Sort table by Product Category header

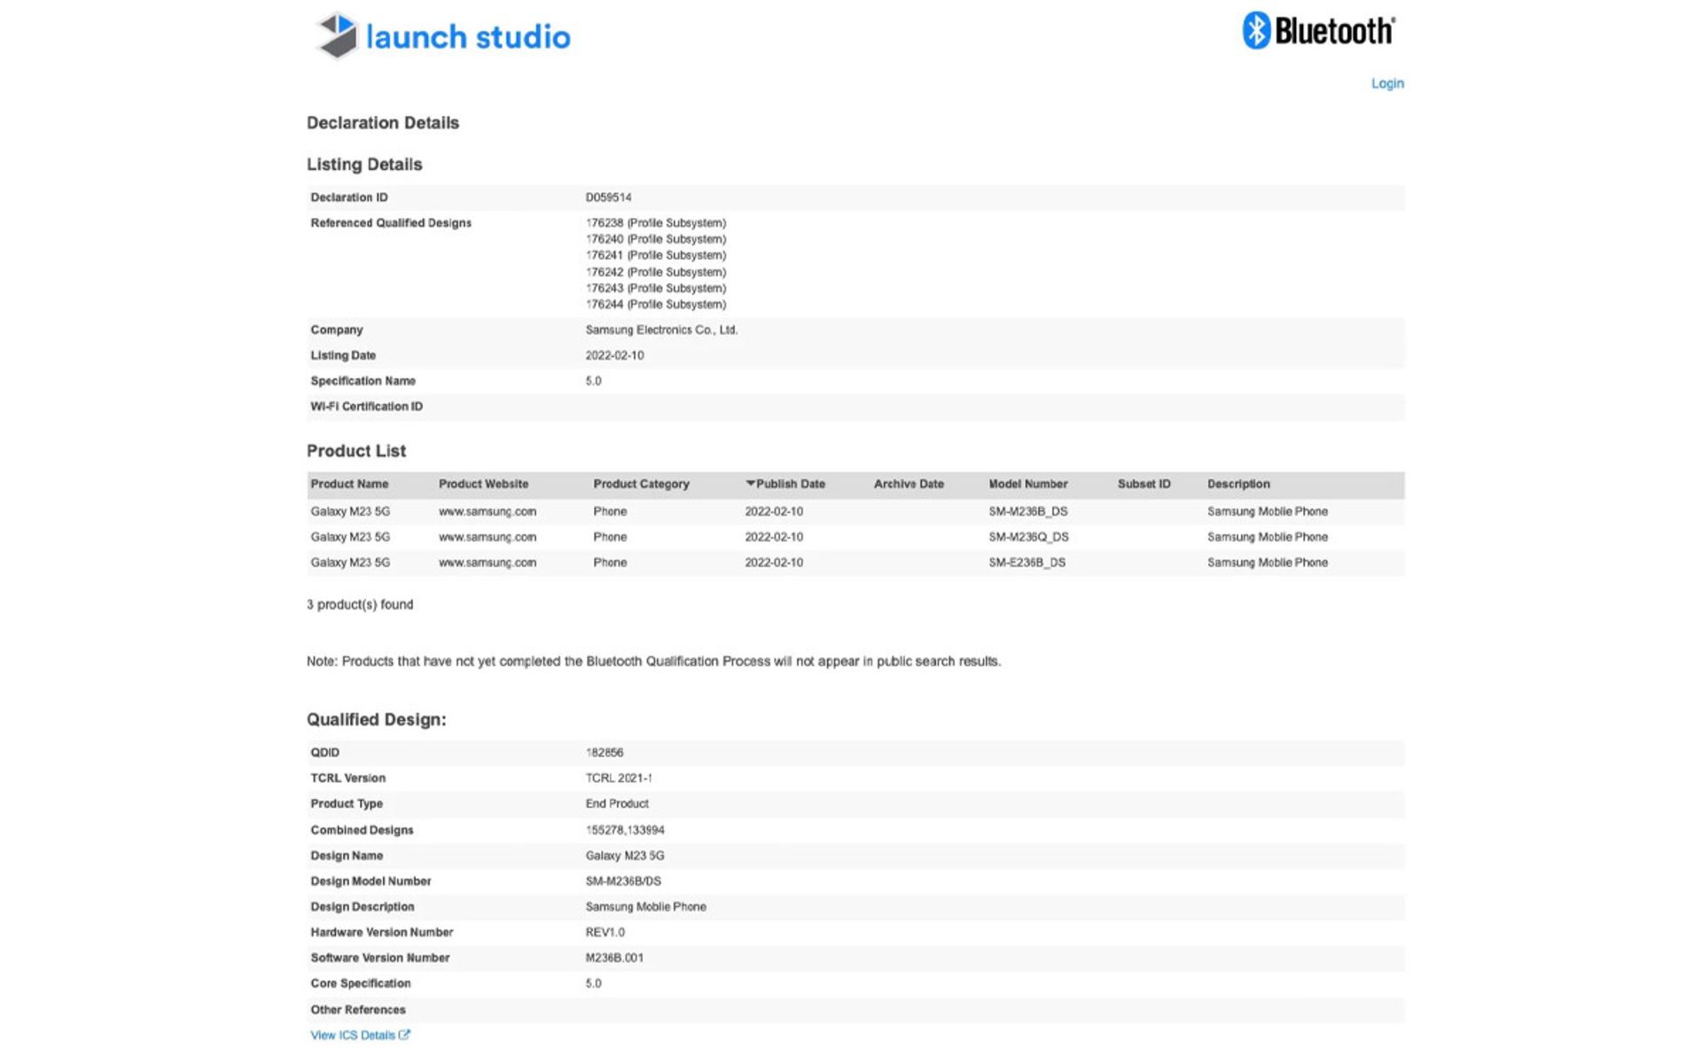coord(641,484)
